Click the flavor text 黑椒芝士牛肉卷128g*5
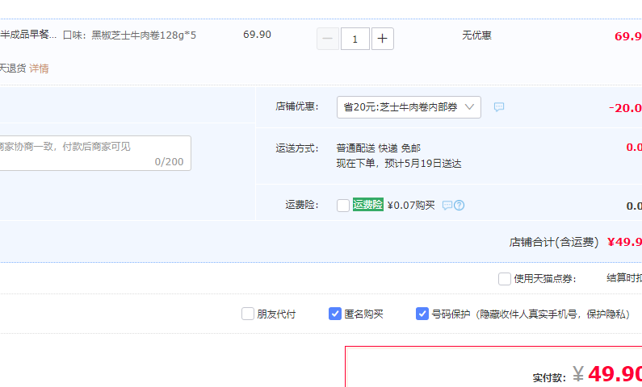 tap(144, 35)
